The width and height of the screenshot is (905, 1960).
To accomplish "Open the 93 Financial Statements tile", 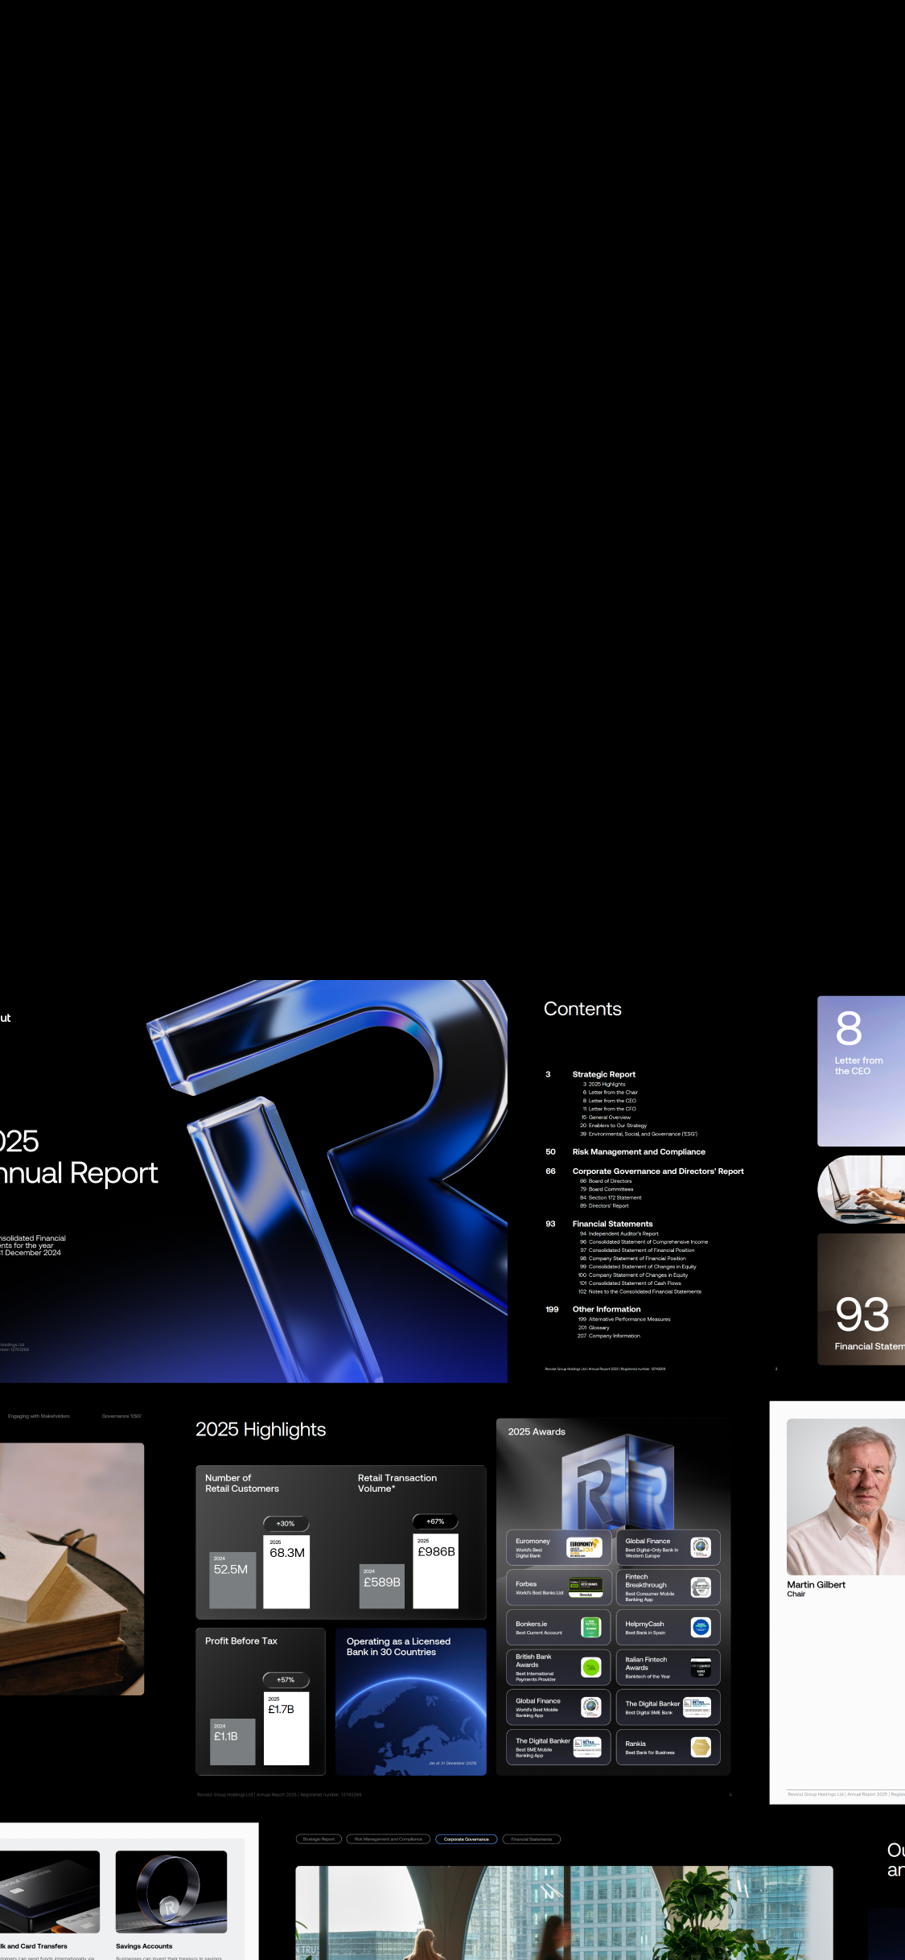I will [861, 1299].
